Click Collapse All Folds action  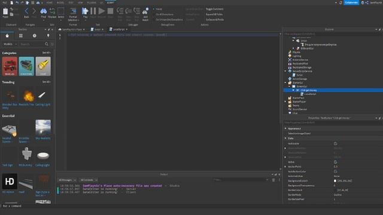[x=215, y=20]
